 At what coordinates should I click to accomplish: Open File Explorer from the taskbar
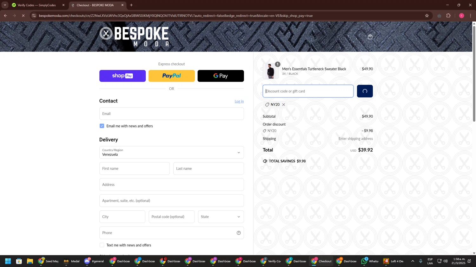30,261
